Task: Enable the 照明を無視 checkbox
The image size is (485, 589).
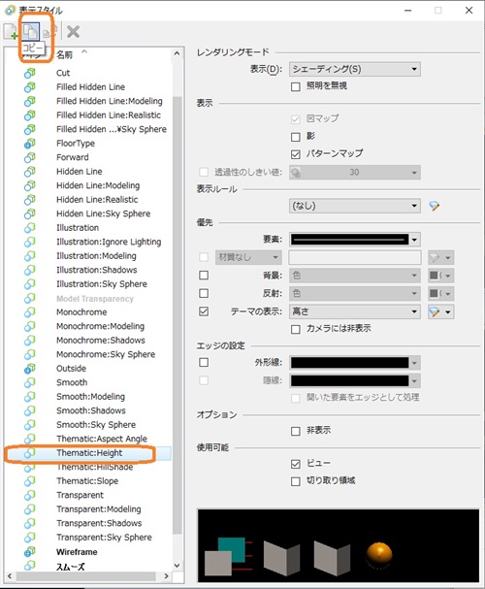Action: point(296,86)
